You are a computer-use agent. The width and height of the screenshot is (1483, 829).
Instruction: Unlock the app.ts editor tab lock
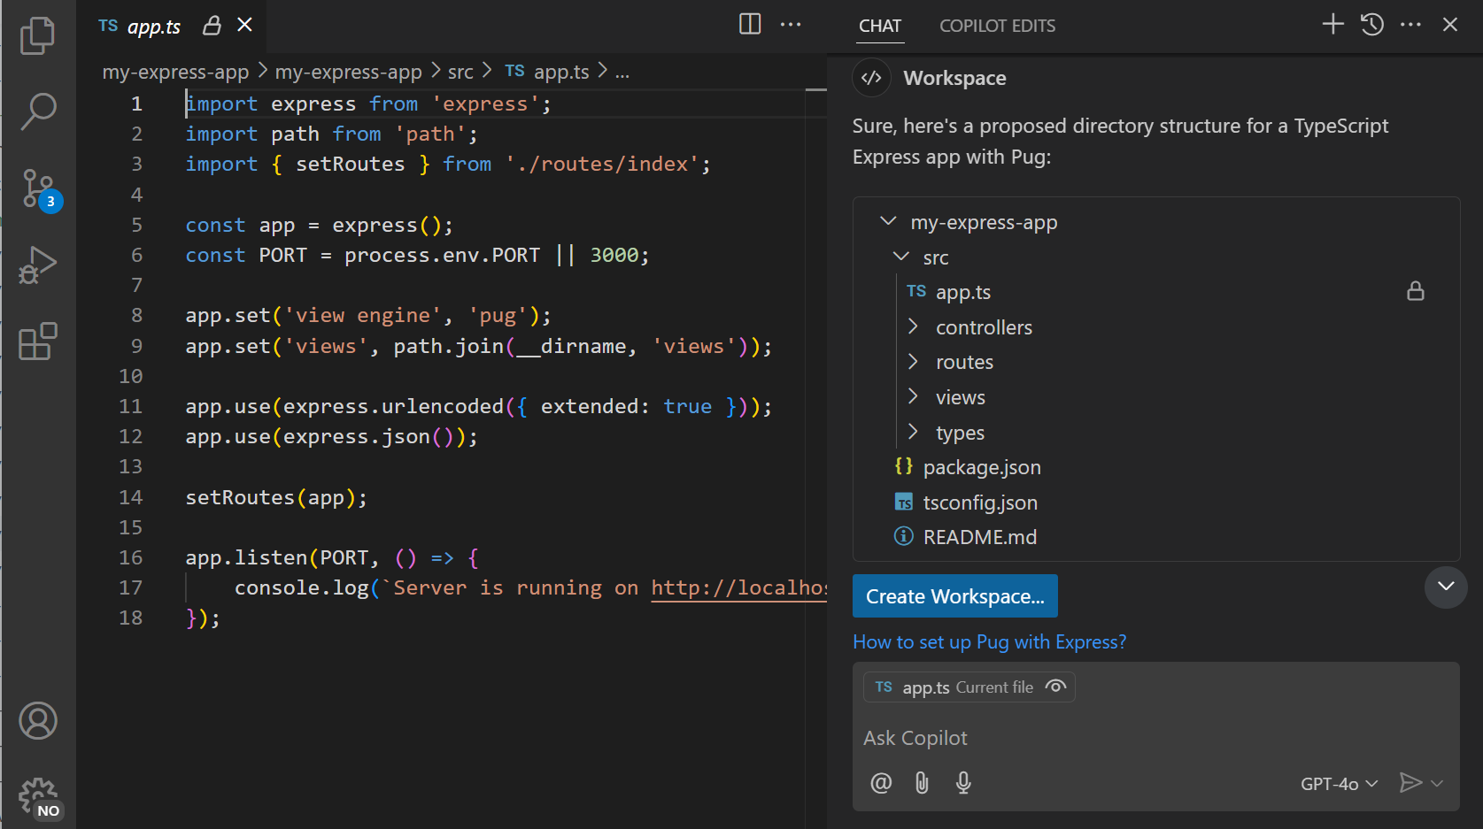211,26
